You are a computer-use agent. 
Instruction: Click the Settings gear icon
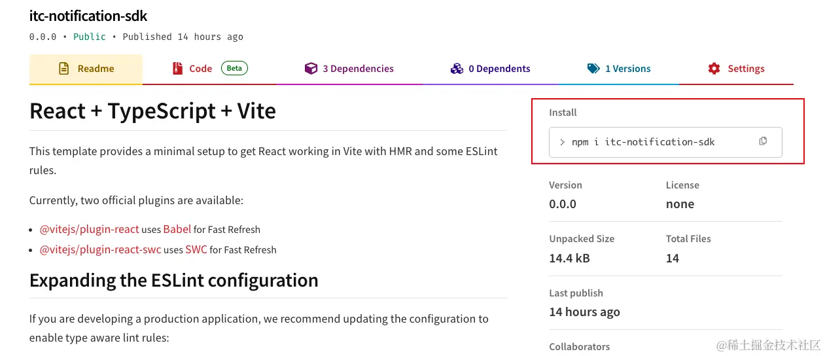pyautogui.click(x=714, y=69)
